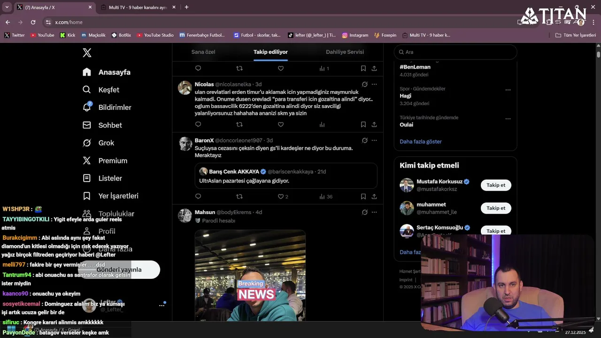Bookmark Nicolas's tweet

pyautogui.click(x=363, y=124)
